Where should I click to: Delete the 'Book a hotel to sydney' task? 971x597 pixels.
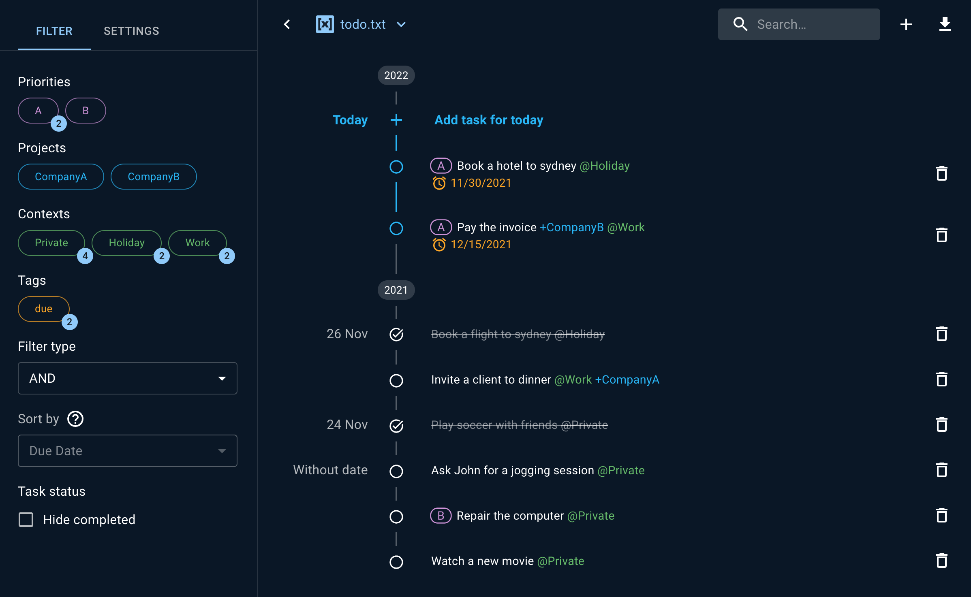pyautogui.click(x=941, y=174)
